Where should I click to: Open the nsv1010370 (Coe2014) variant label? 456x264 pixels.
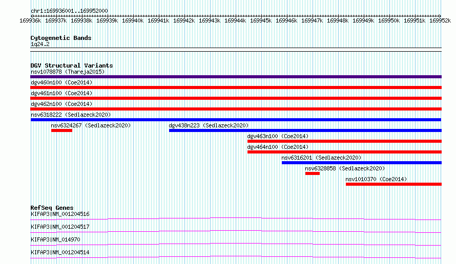pyautogui.click(x=376, y=179)
